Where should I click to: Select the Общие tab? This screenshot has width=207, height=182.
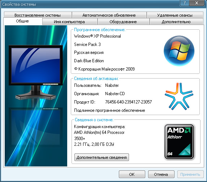pos(22,21)
